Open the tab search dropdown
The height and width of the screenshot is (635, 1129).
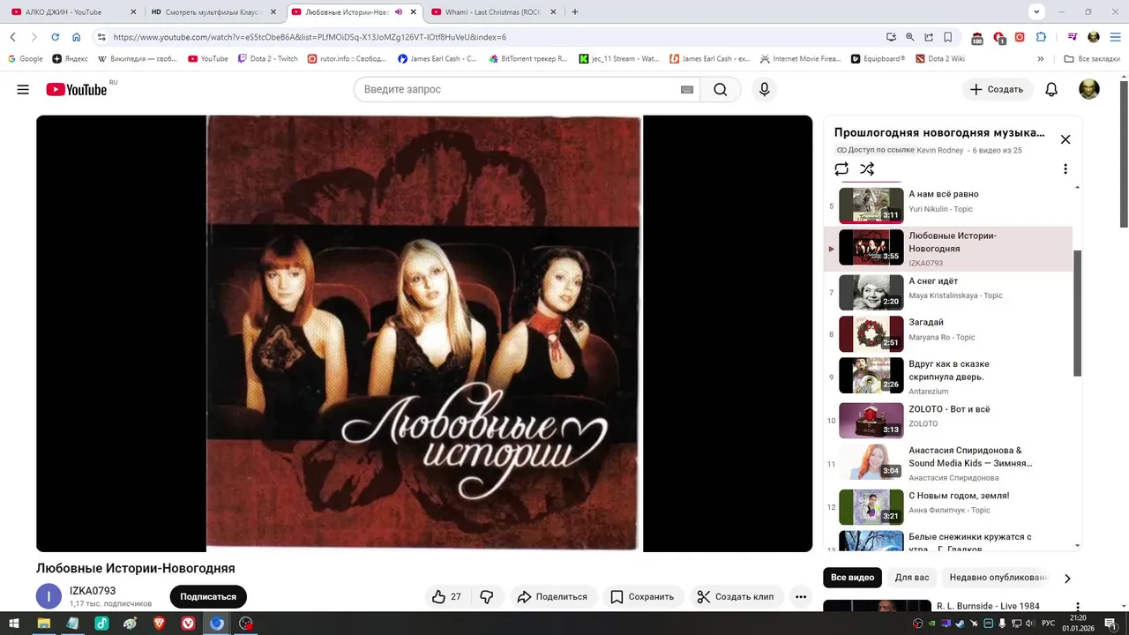[1036, 11]
